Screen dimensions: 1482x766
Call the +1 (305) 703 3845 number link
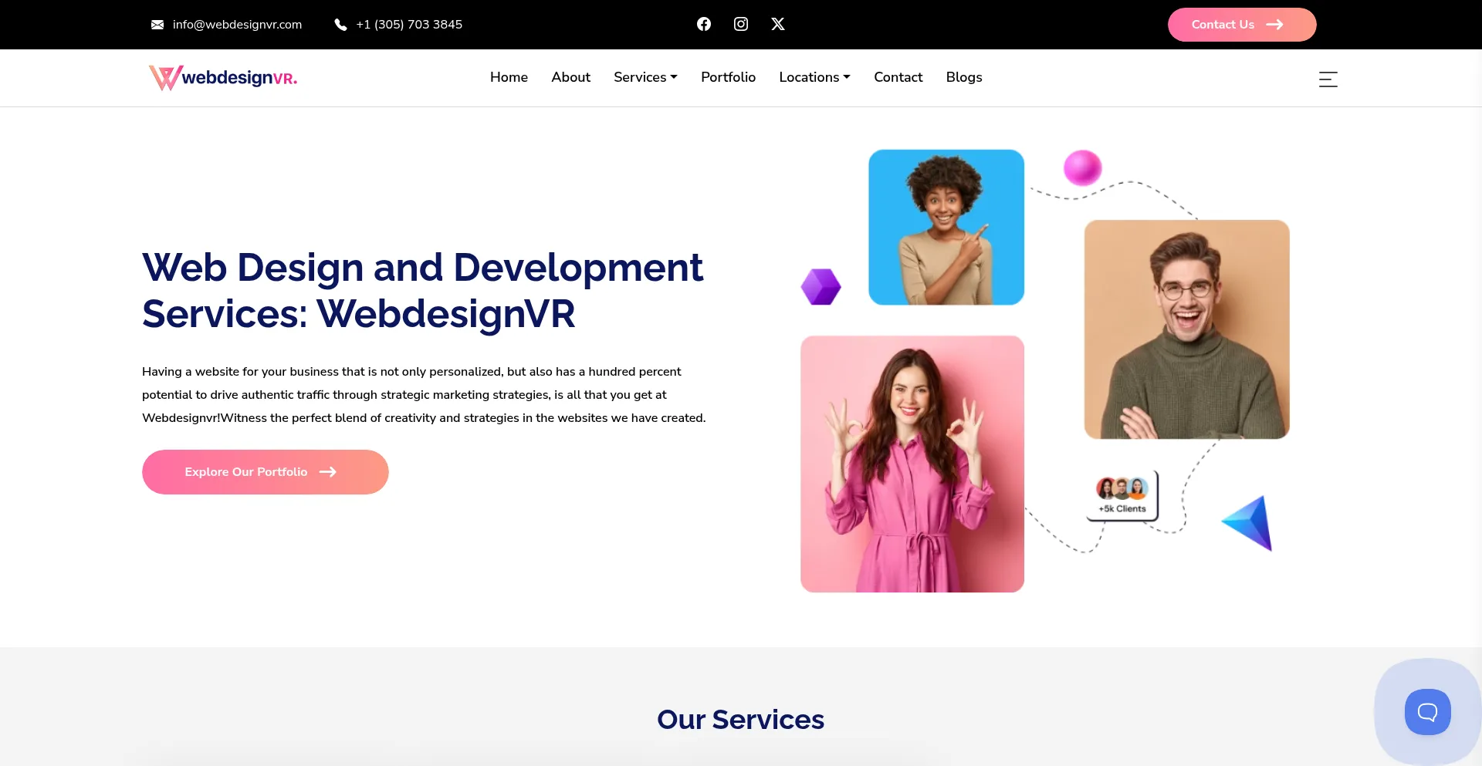coord(409,25)
